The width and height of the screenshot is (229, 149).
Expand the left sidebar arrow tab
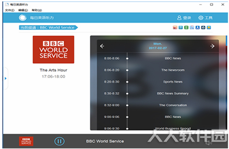(6, 78)
